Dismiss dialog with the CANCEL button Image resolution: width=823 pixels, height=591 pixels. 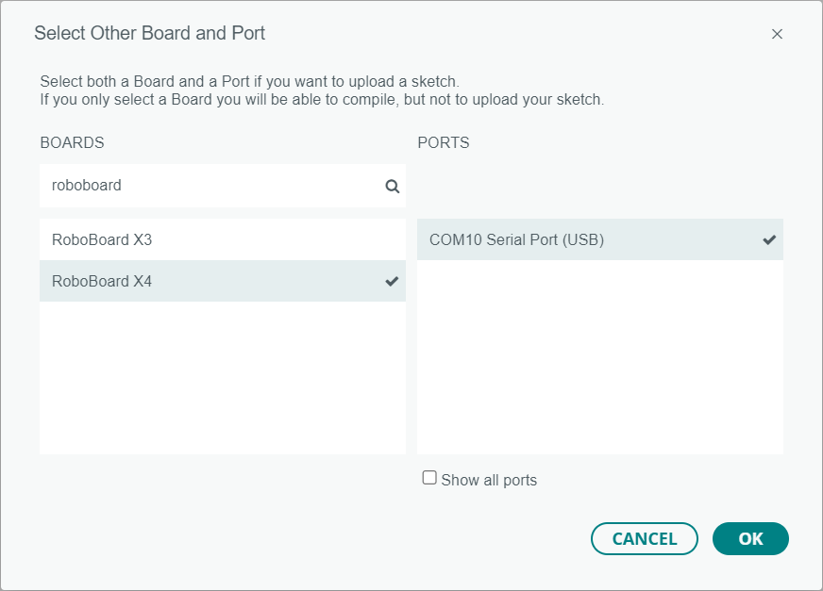point(645,538)
